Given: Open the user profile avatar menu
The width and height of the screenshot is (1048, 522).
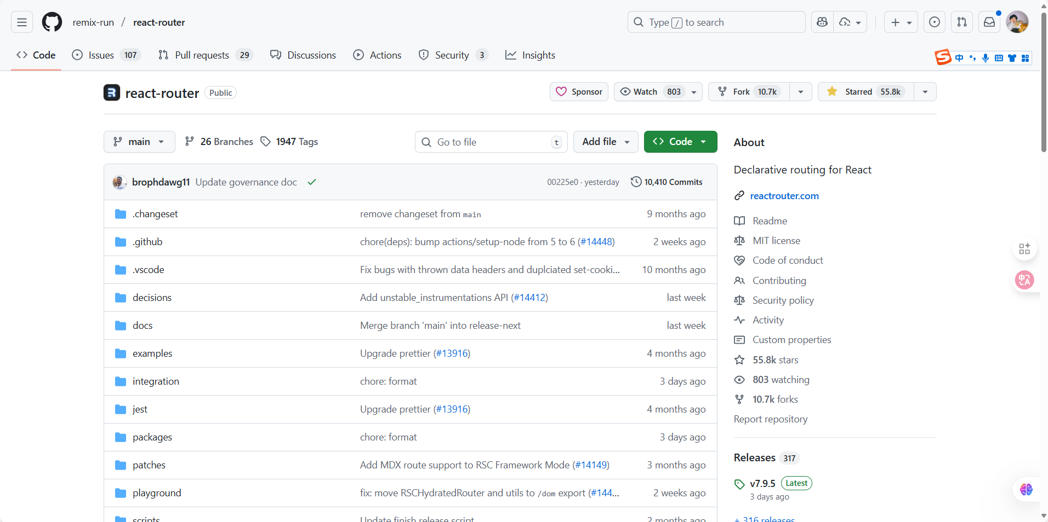Looking at the screenshot, I should pyautogui.click(x=1017, y=22).
